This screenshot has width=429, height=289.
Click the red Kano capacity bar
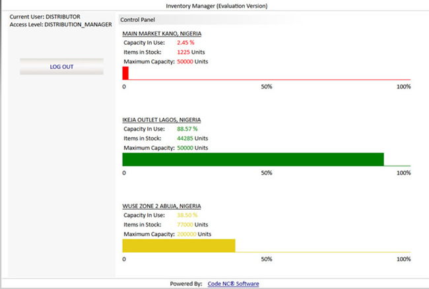pyautogui.click(x=125, y=73)
